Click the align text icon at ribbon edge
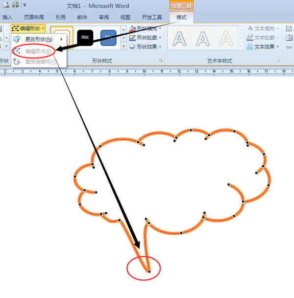Viewport: 294px width, 298px height. (289, 38)
